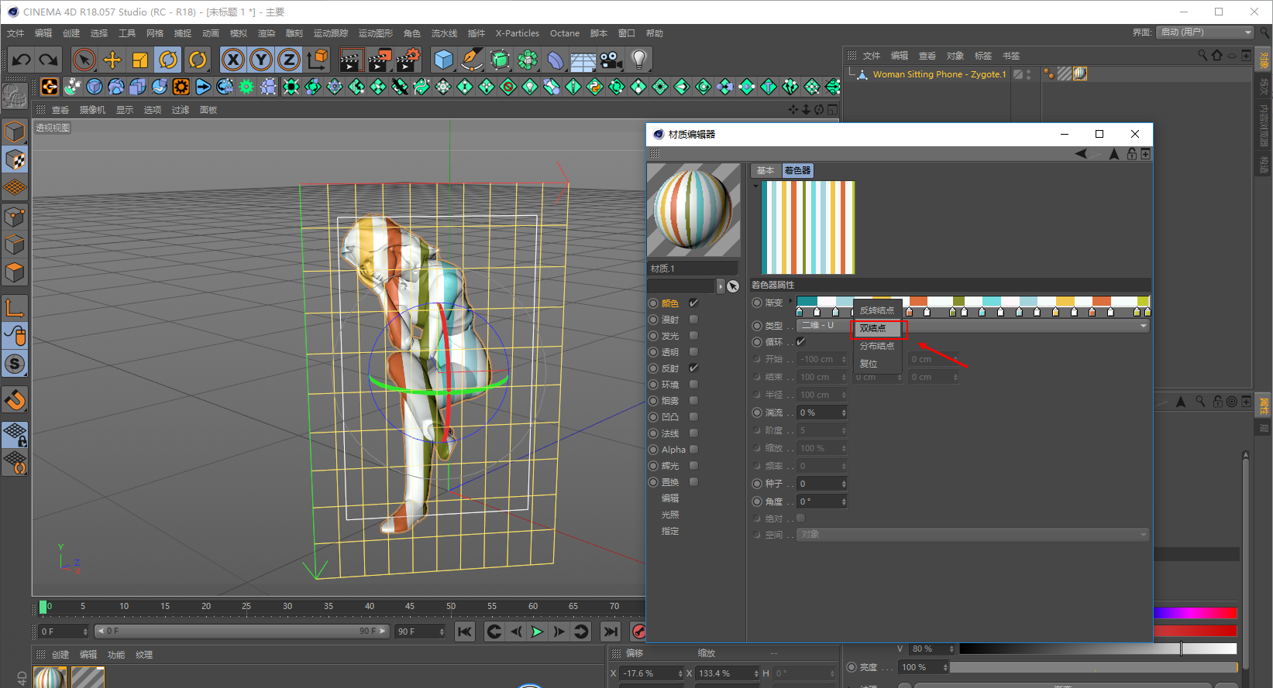
Task: Open the 编辑 channel settings link
Action: point(670,498)
